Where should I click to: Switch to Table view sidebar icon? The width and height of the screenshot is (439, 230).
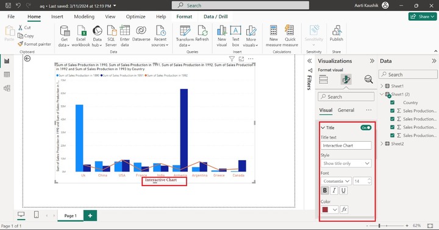pos(7,74)
